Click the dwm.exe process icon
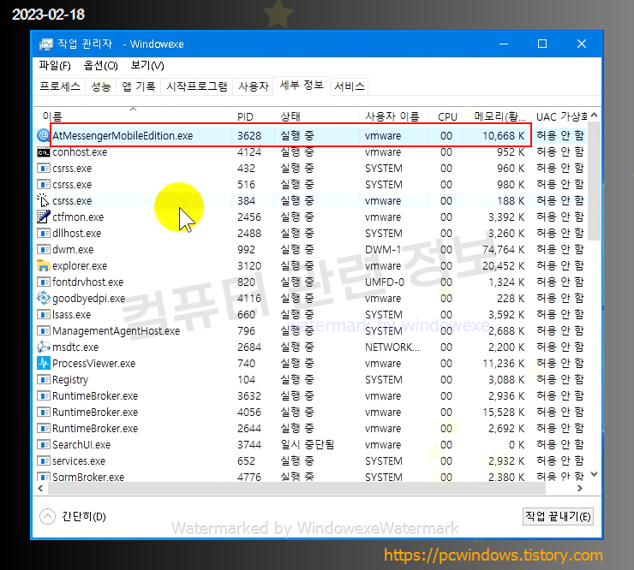The width and height of the screenshot is (634, 570). tap(43, 249)
